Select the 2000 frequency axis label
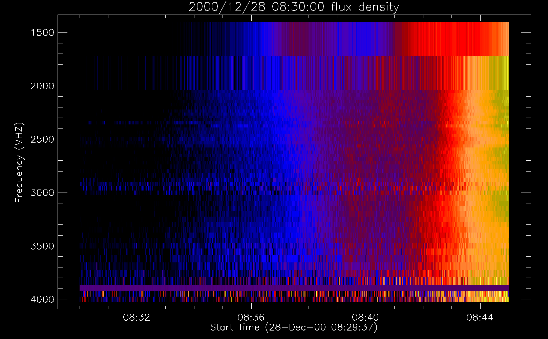 [x=42, y=86]
